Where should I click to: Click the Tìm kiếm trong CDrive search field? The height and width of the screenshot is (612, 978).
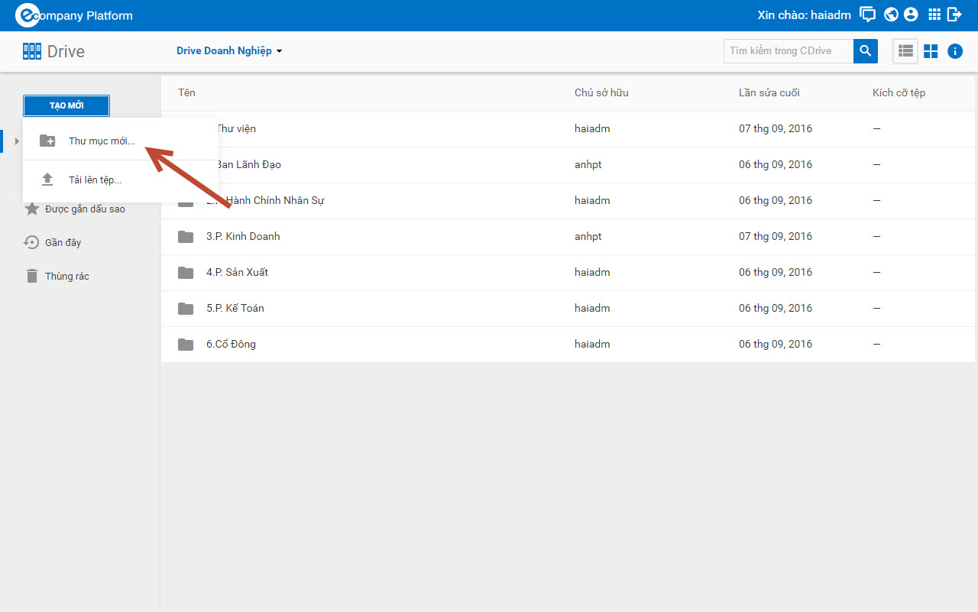(x=789, y=51)
